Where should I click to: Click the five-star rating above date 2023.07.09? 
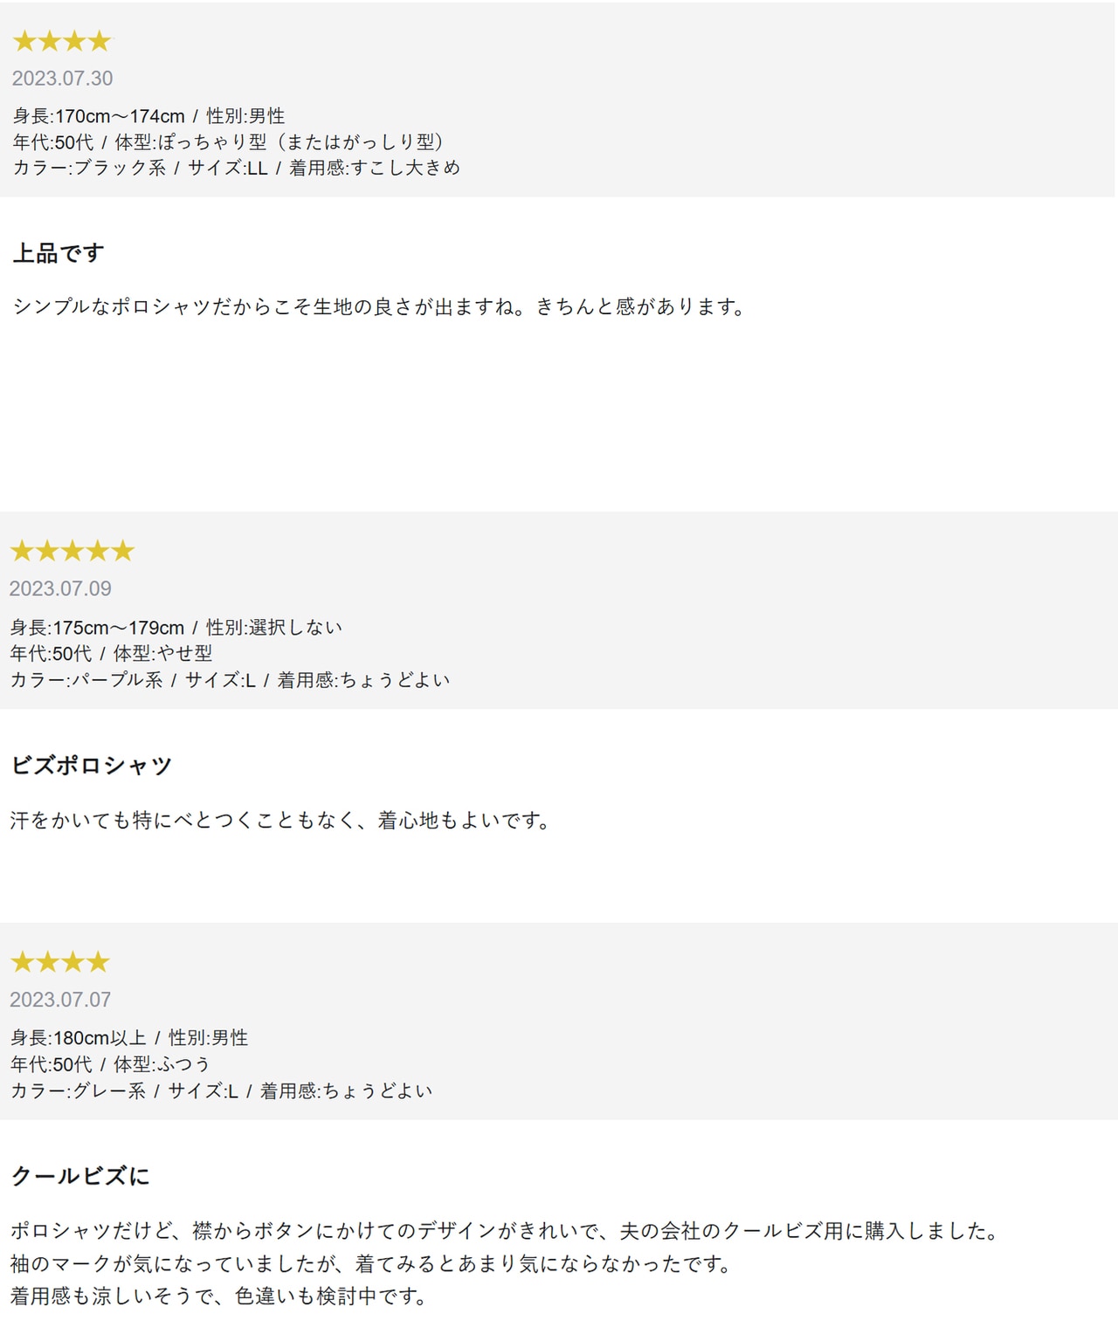[72, 551]
